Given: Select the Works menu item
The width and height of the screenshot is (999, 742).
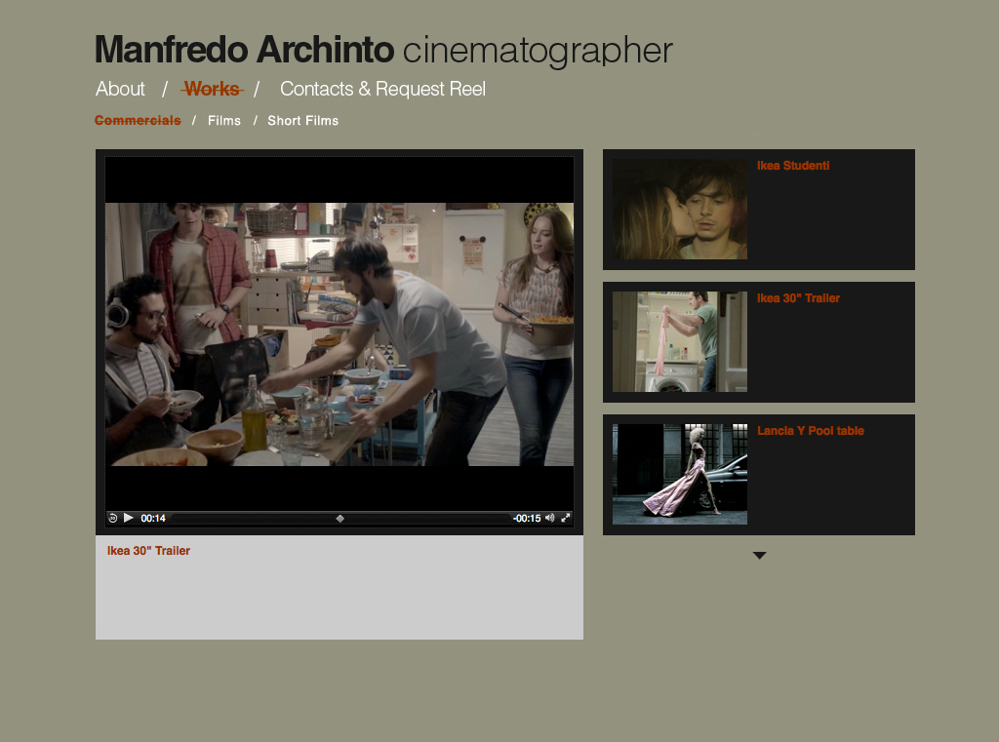Looking at the screenshot, I should pyautogui.click(x=212, y=89).
